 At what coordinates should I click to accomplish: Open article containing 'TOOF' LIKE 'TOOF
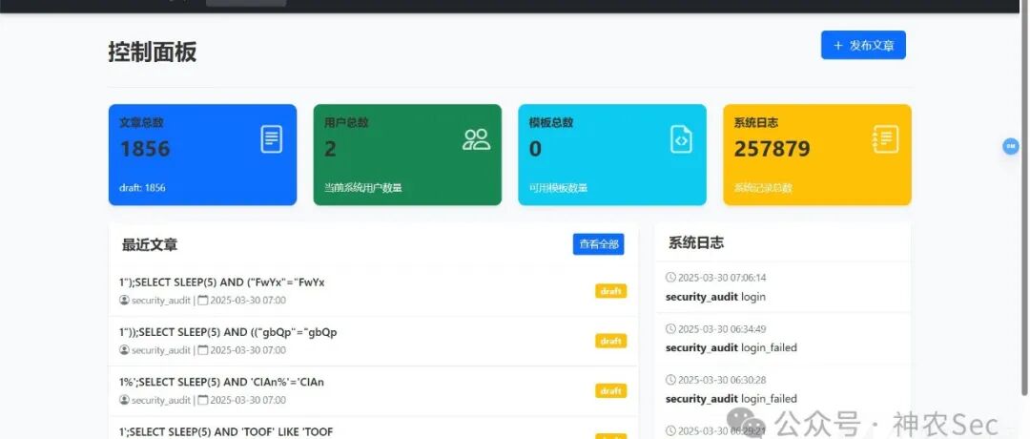point(226,431)
